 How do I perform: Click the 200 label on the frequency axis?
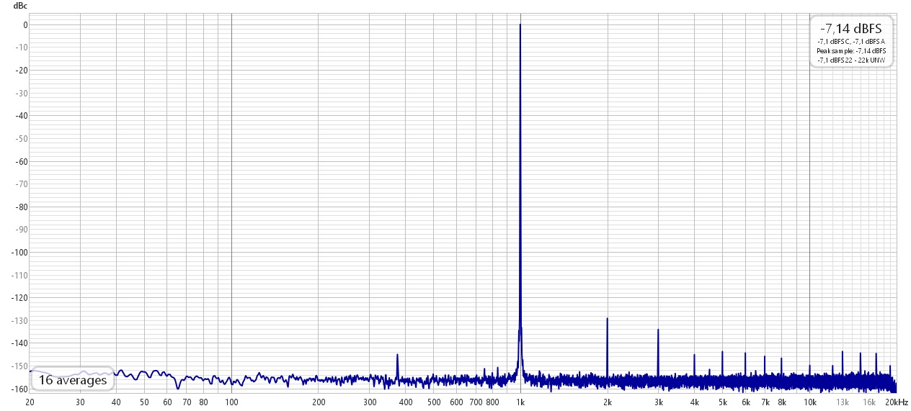pyautogui.click(x=319, y=402)
